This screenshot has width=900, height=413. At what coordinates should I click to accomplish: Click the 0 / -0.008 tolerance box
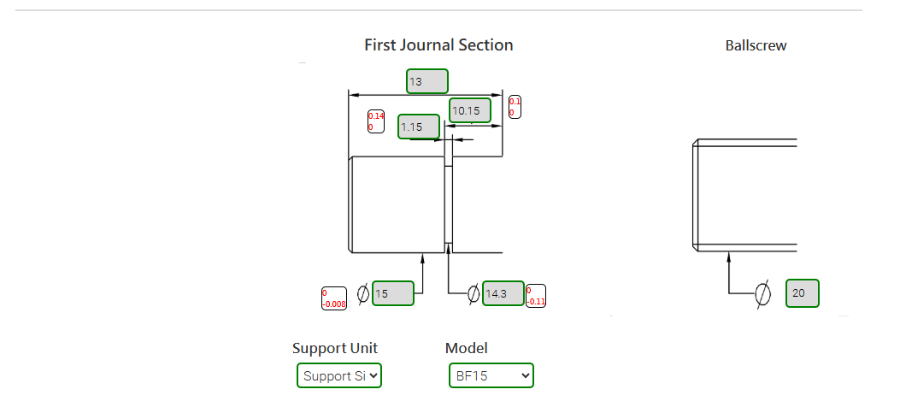click(x=334, y=298)
